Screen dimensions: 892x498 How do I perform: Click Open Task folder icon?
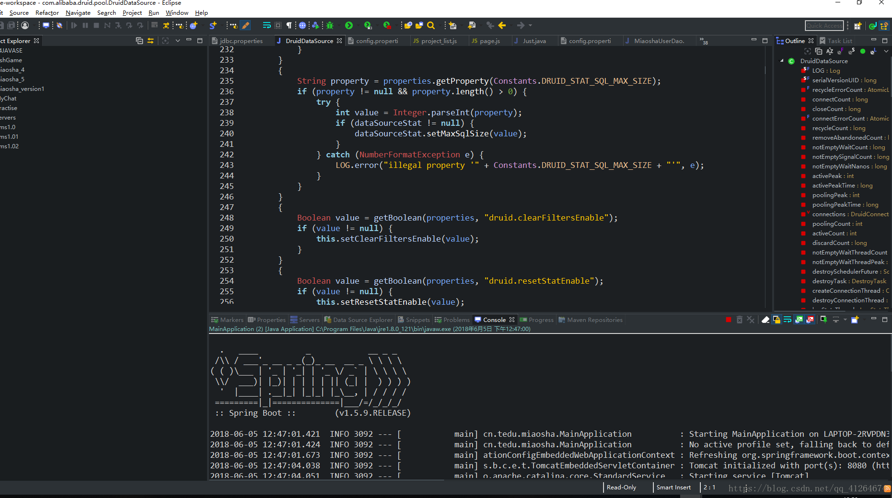[x=419, y=25]
